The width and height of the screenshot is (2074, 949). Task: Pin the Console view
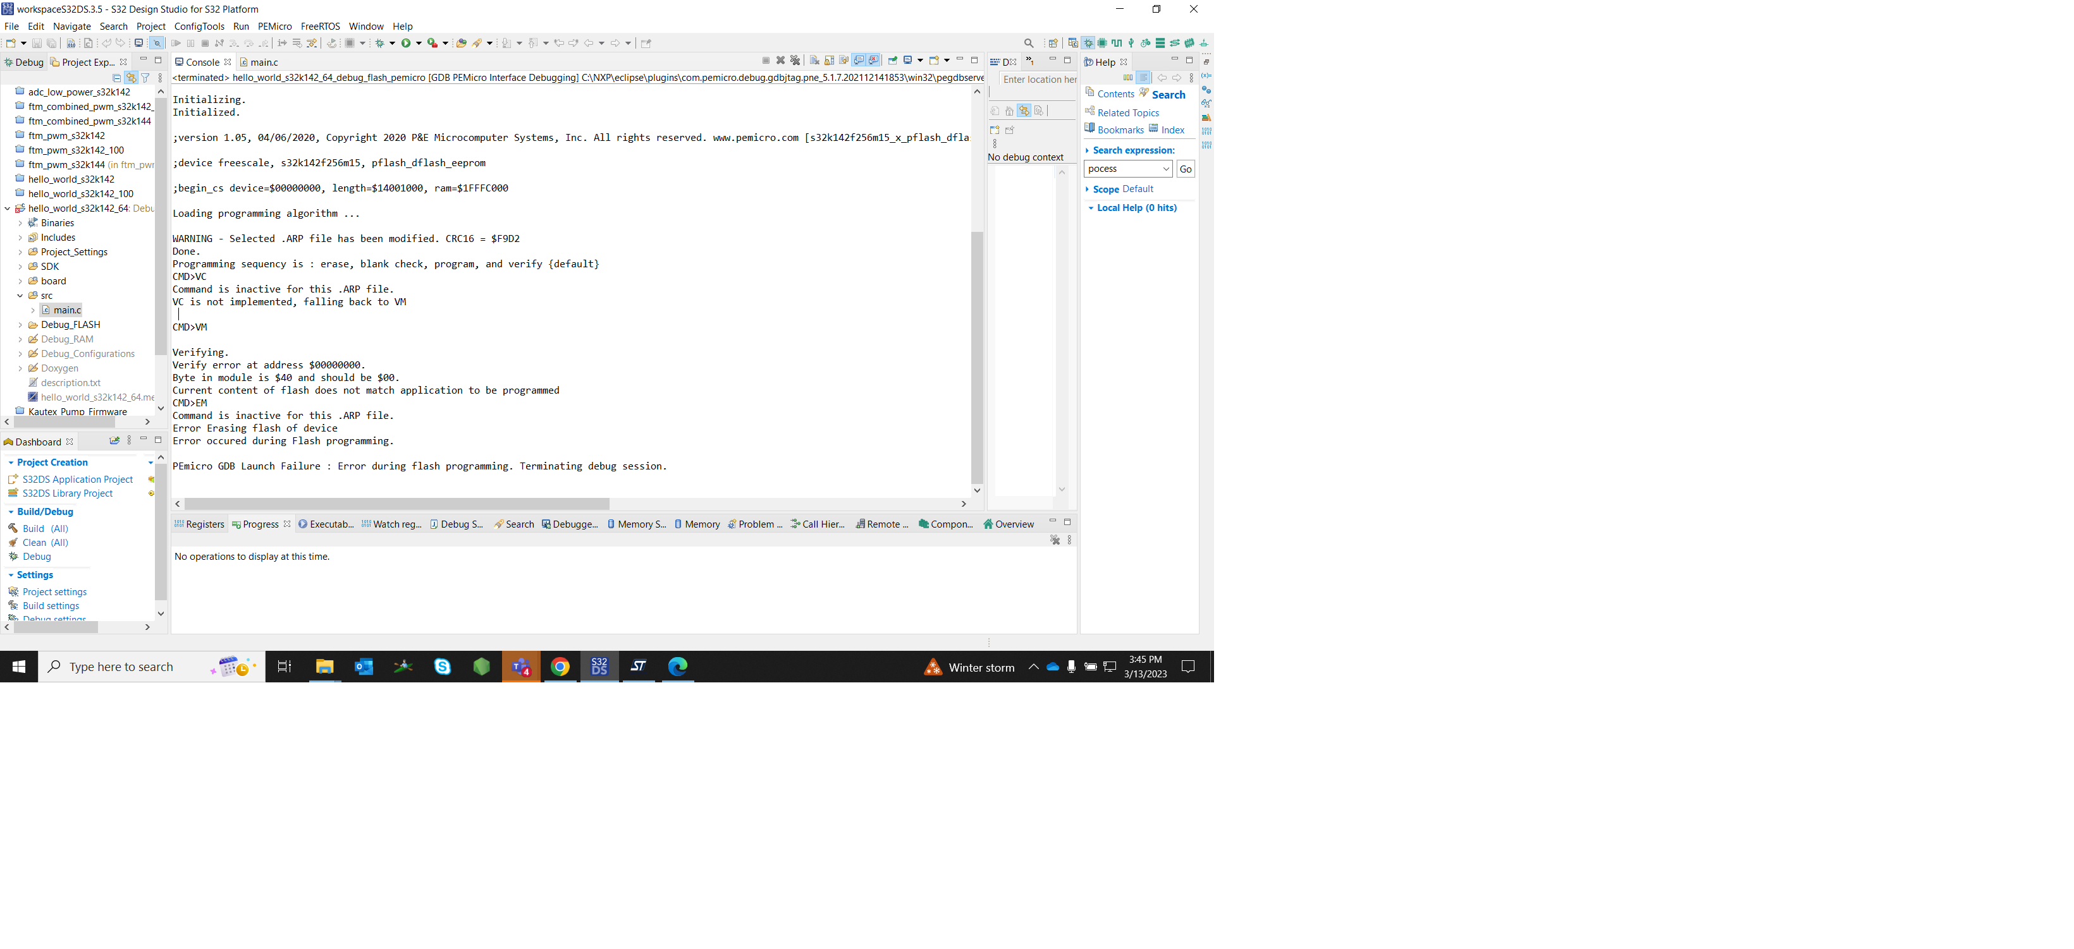click(x=892, y=59)
